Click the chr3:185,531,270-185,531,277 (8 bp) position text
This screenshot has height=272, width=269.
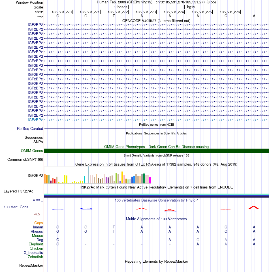click(186, 2)
